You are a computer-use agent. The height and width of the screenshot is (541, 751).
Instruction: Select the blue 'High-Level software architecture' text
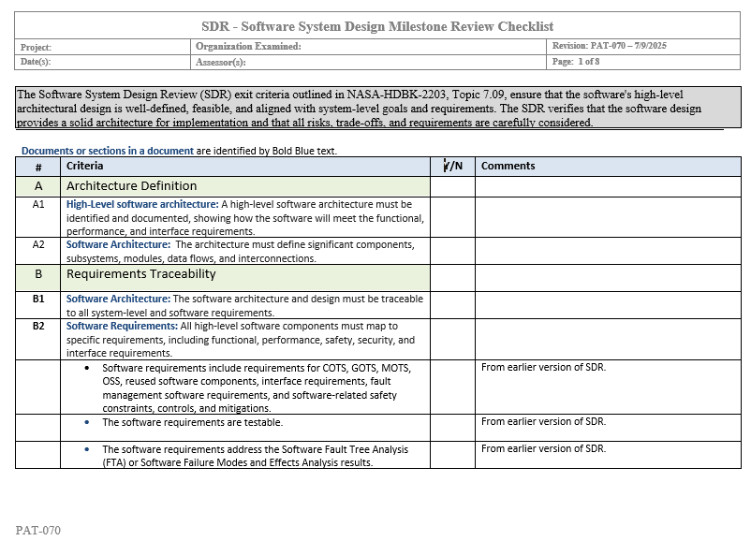(142, 204)
